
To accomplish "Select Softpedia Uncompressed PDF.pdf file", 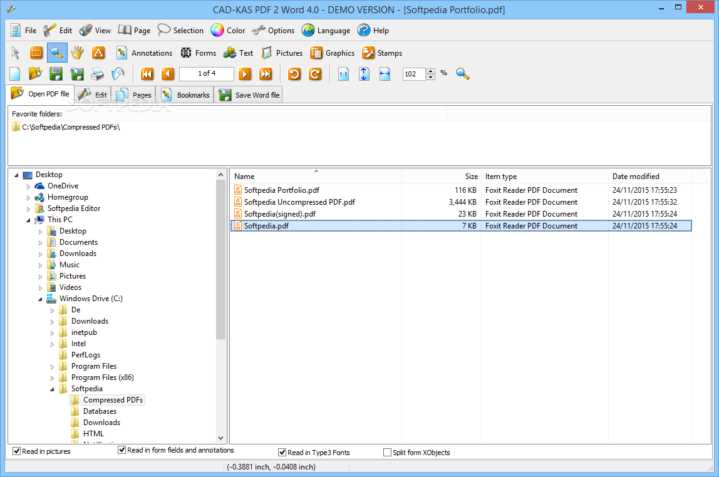I will pos(299,202).
